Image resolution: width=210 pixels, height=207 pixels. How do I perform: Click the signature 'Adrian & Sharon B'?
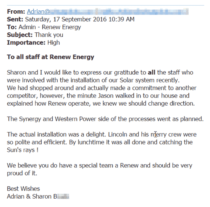pos(32,196)
